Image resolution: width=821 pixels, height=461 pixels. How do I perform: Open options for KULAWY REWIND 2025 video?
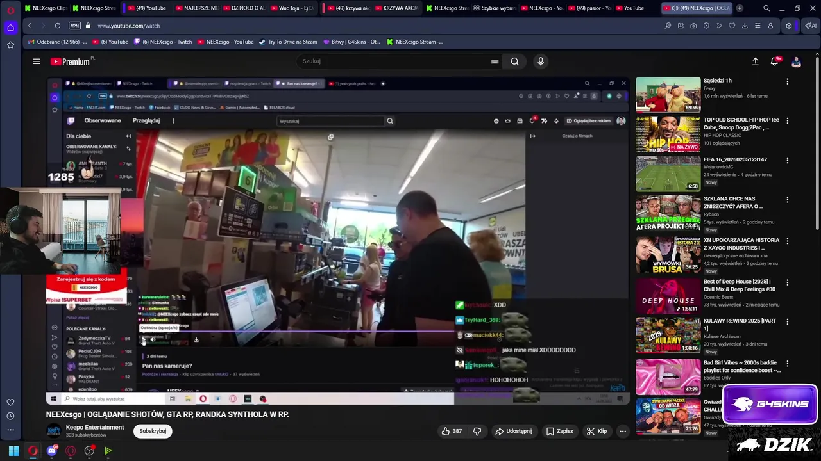pos(788,321)
